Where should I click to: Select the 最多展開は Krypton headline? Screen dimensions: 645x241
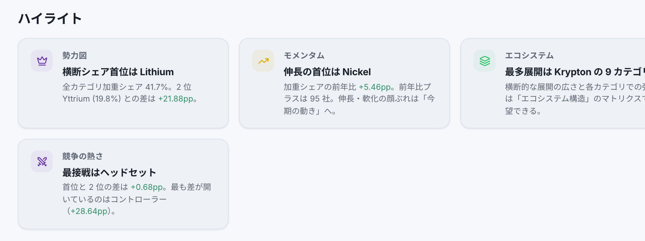coord(575,72)
